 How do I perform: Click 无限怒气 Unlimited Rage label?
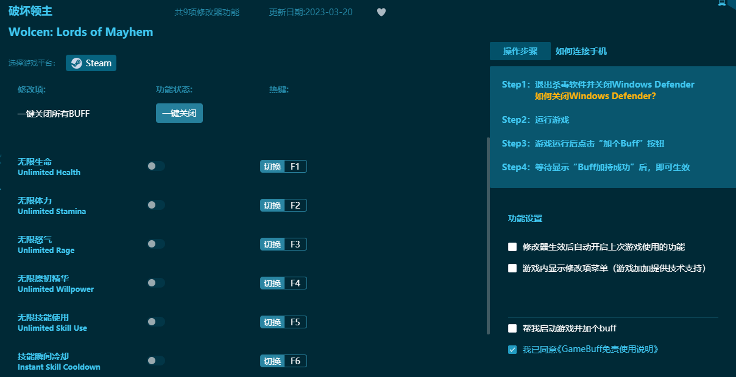(x=46, y=244)
